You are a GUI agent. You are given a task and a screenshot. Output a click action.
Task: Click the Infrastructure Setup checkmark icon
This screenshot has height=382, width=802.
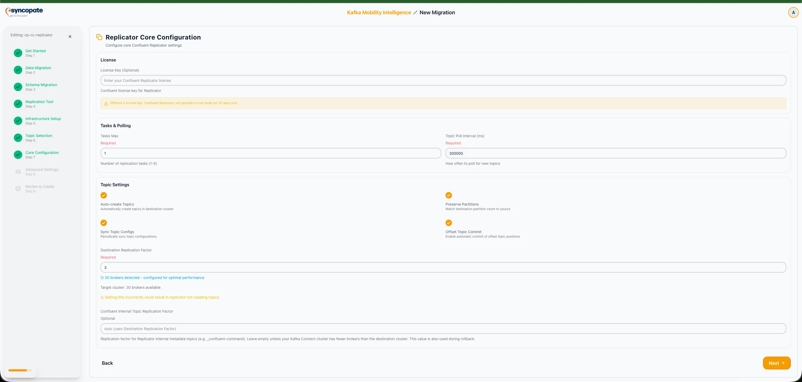(18, 121)
